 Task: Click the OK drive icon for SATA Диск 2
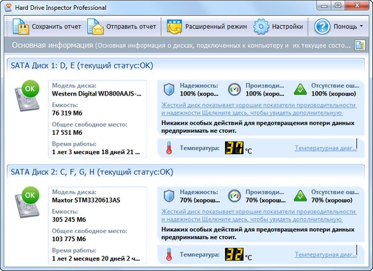(27, 202)
